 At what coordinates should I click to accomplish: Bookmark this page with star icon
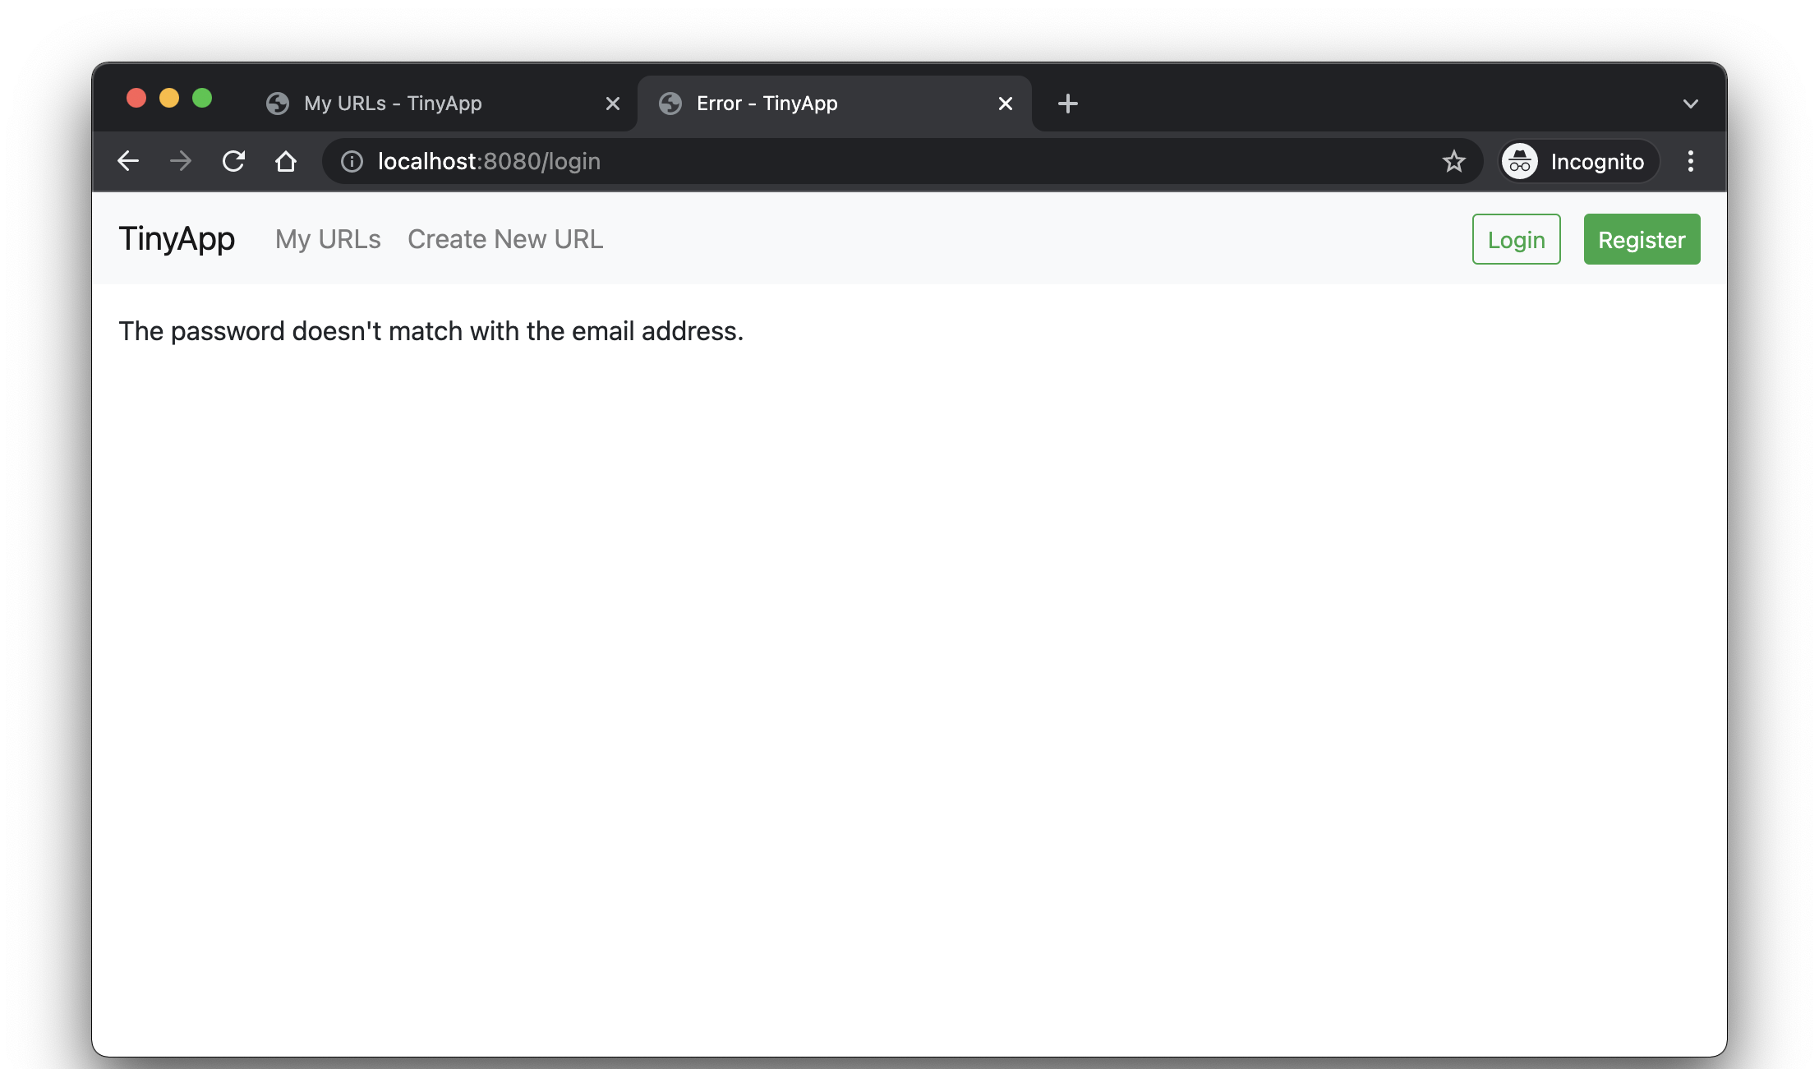tap(1453, 161)
